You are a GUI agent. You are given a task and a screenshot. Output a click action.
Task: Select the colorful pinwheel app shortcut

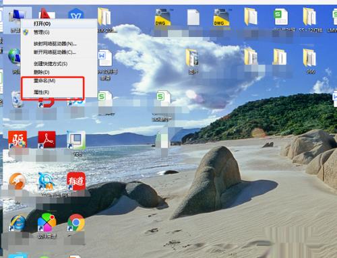[x=47, y=223]
